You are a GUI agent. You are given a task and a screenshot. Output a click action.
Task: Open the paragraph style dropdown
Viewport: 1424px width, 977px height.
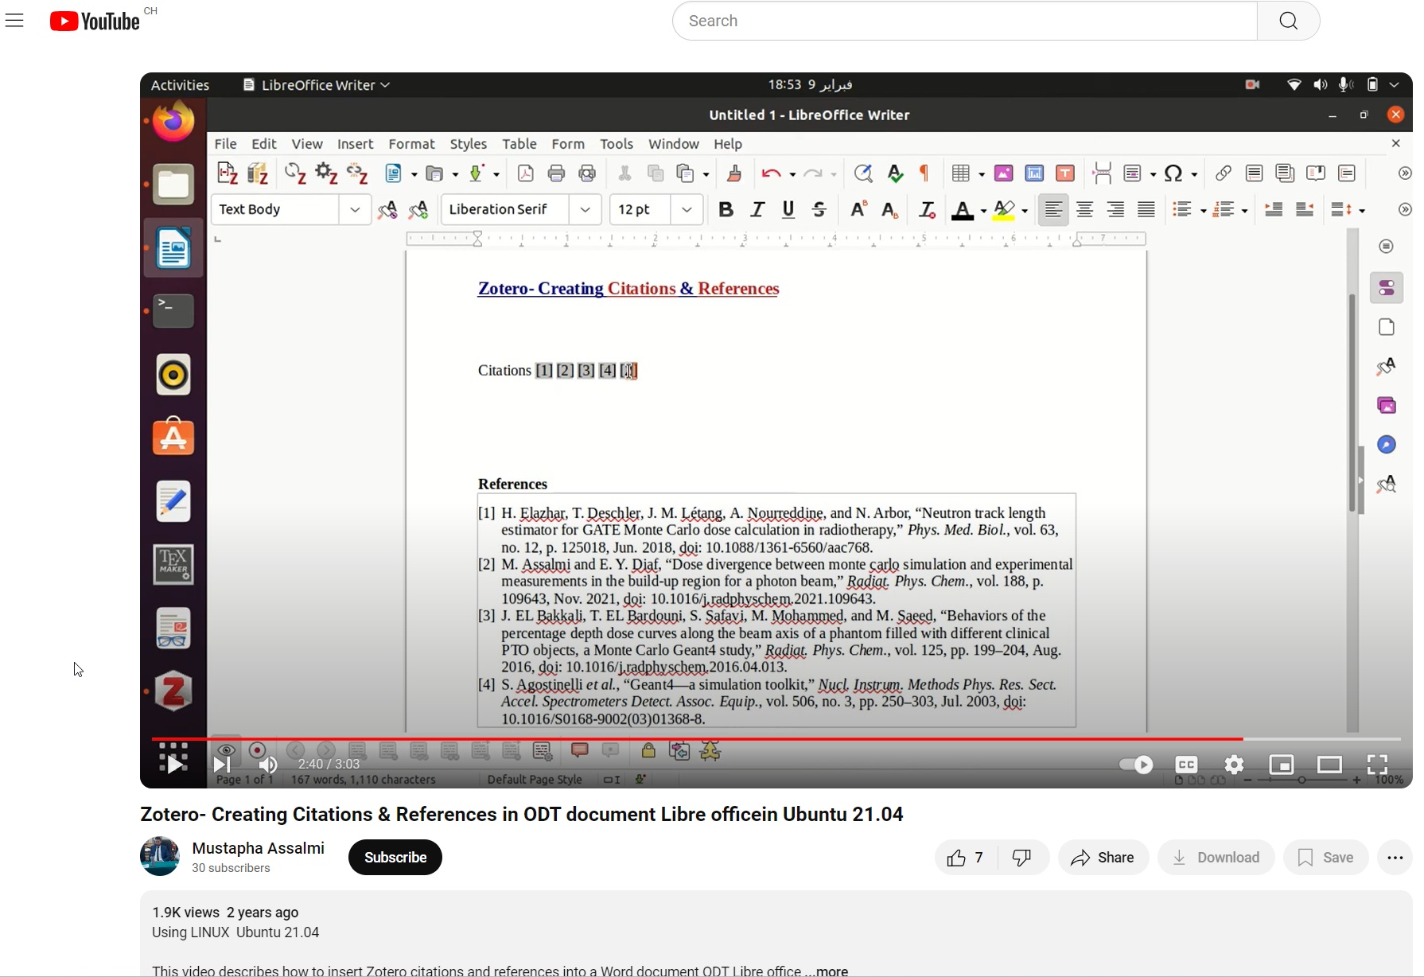(x=355, y=210)
